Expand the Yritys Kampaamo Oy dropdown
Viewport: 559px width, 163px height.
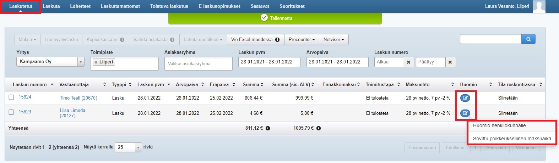tap(81, 62)
